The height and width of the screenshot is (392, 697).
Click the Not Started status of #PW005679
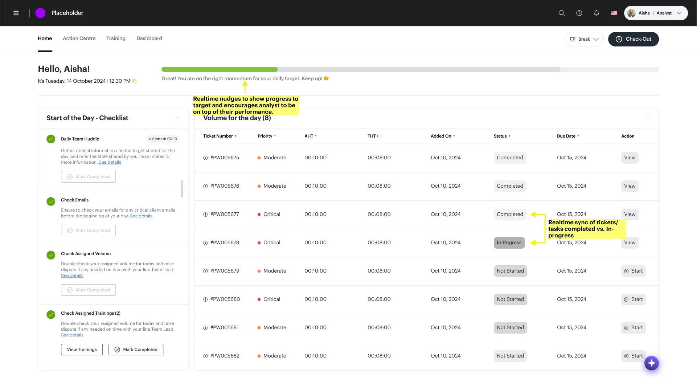tap(510, 271)
